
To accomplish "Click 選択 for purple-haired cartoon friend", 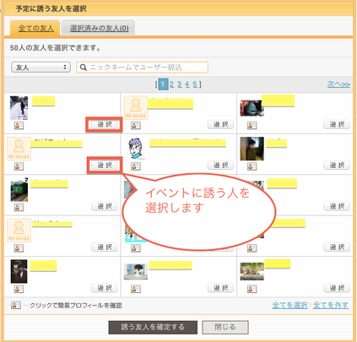I will click(221, 165).
